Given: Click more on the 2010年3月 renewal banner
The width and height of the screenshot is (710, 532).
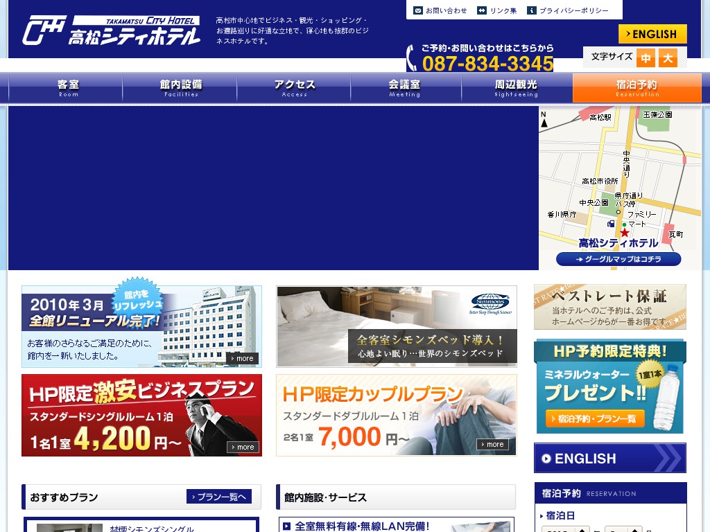Looking at the screenshot, I should [x=242, y=358].
